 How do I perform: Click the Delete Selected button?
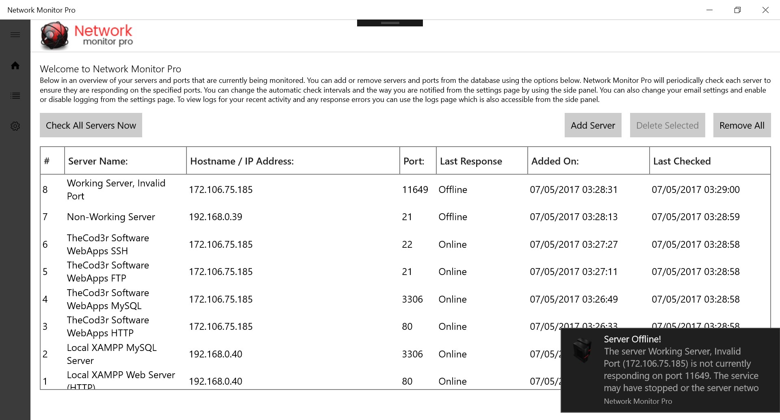pyautogui.click(x=667, y=125)
